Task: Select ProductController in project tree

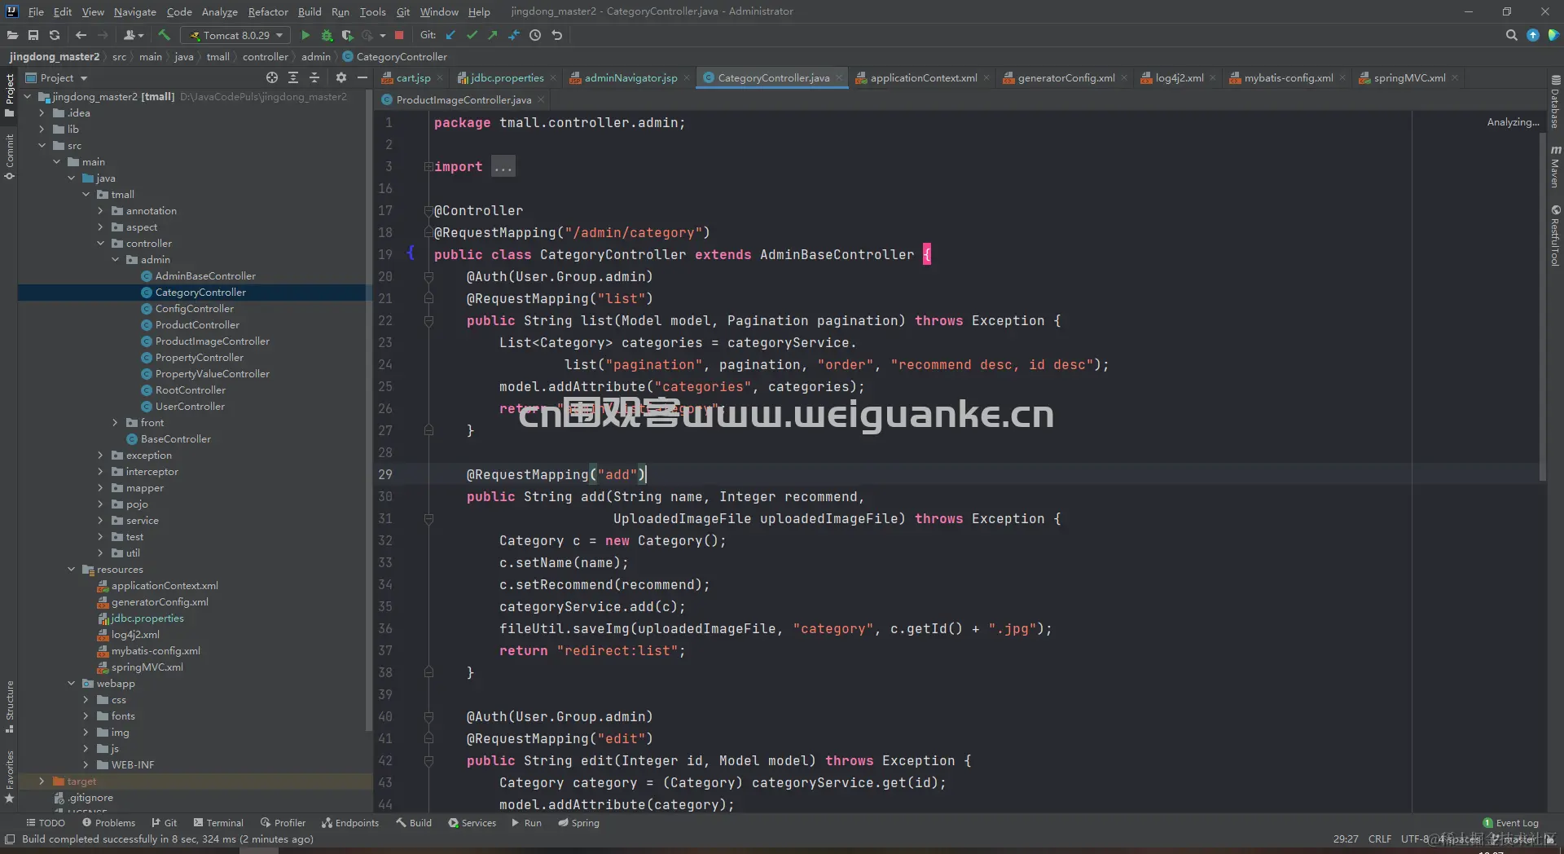Action: coord(197,325)
